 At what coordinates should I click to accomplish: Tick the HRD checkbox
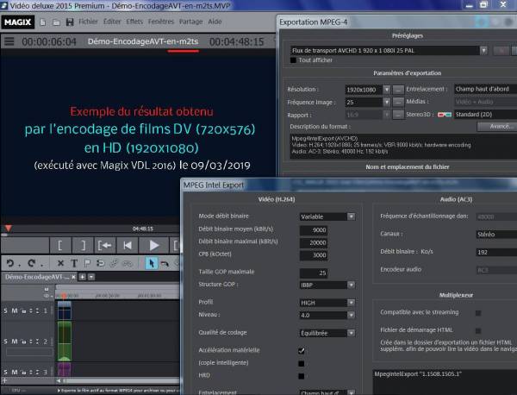[302, 376]
